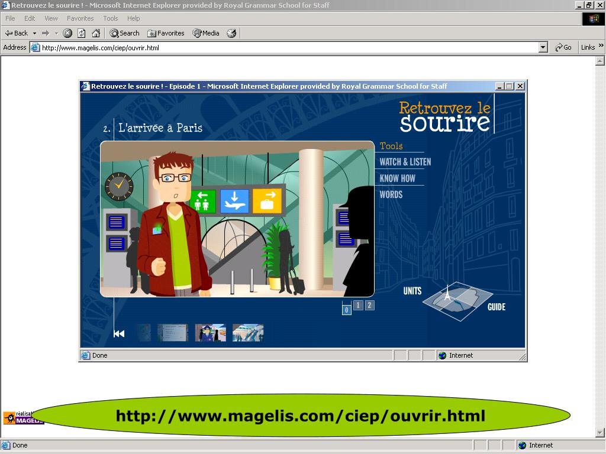
Task: Click the green meeting point sign
Action: pyautogui.click(x=203, y=201)
